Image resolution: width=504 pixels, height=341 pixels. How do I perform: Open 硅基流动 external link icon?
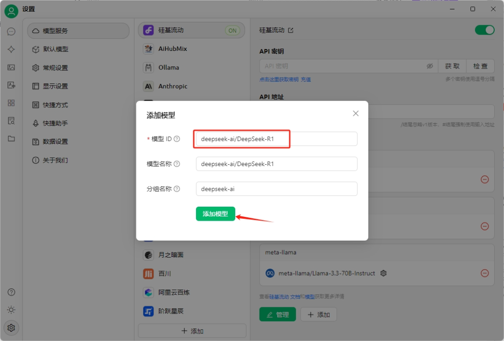[x=291, y=30]
